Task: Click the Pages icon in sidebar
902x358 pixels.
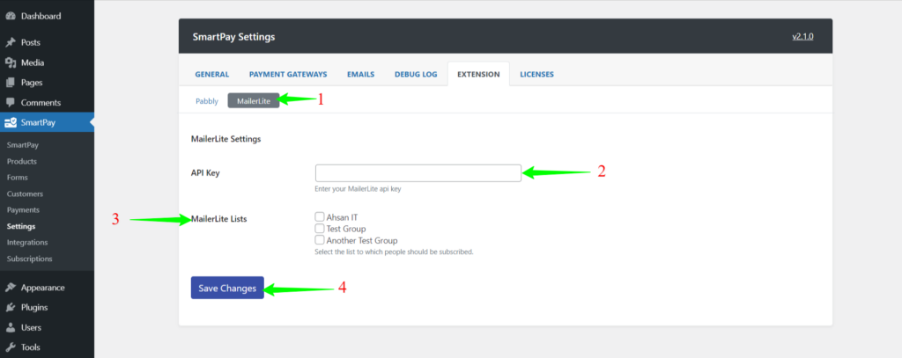Action: [x=11, y=83]
